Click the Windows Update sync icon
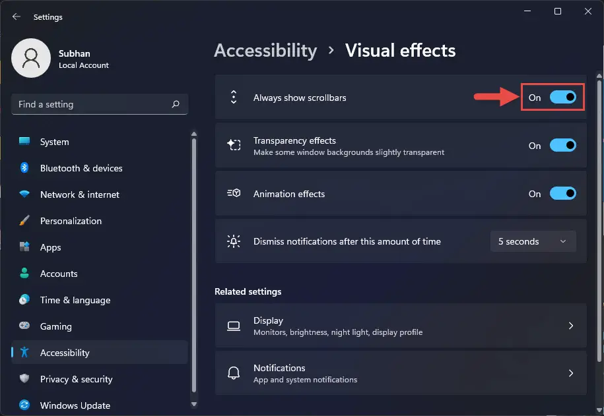Screen dimensions: 604x416 (x=24, y=405)
